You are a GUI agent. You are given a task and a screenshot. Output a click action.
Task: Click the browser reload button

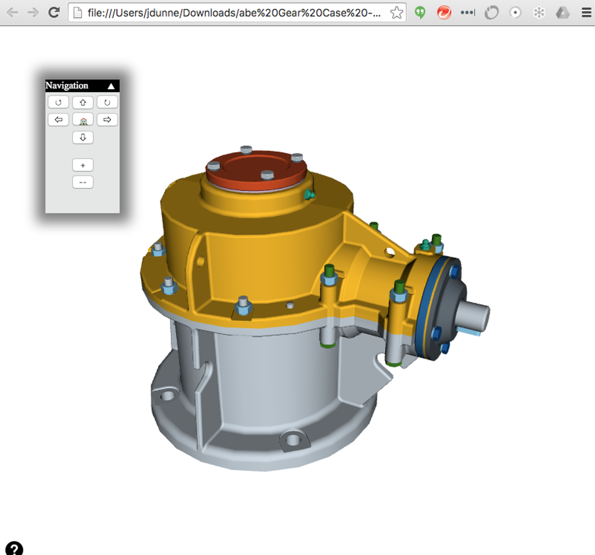[54, 13]
